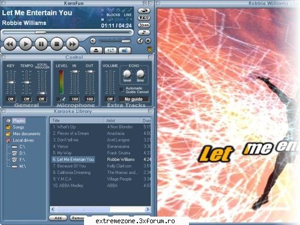Click the top pill button with the swoosh icon
The width and height of the screenshot is (300, 225).
click(144, 11)
